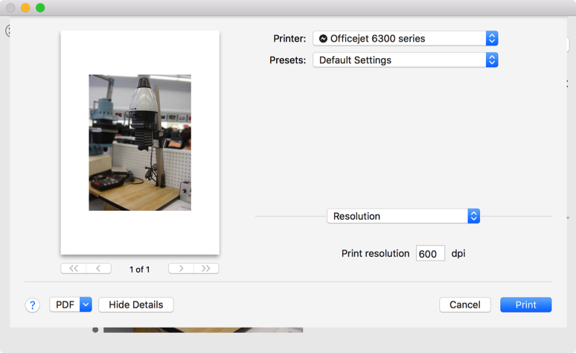Click the printer status icon beside Officejet
Image resolution: width=576 pixels, height=353 pixels.
(323, 39)
